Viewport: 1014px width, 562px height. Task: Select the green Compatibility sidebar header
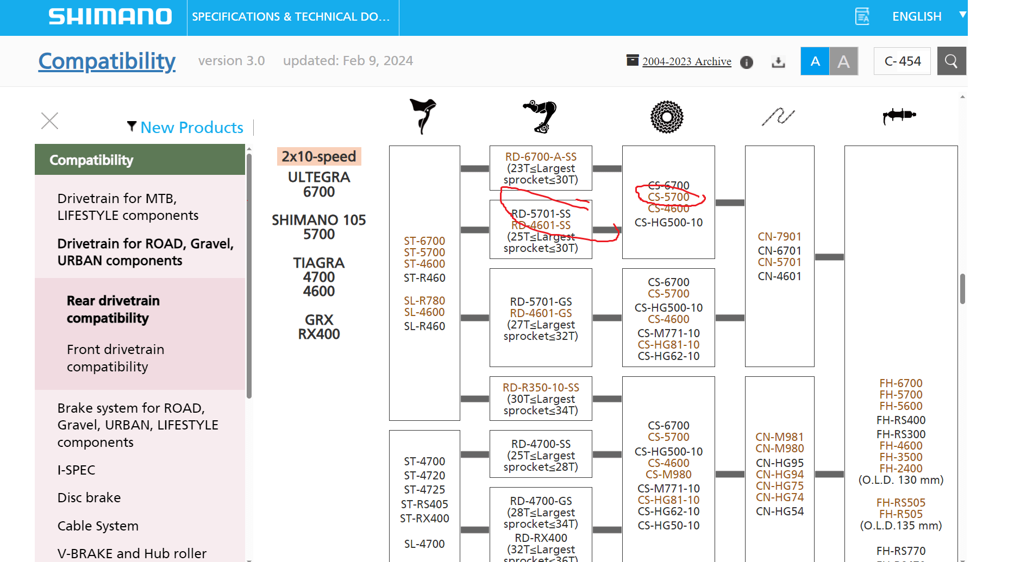(140, 160)
